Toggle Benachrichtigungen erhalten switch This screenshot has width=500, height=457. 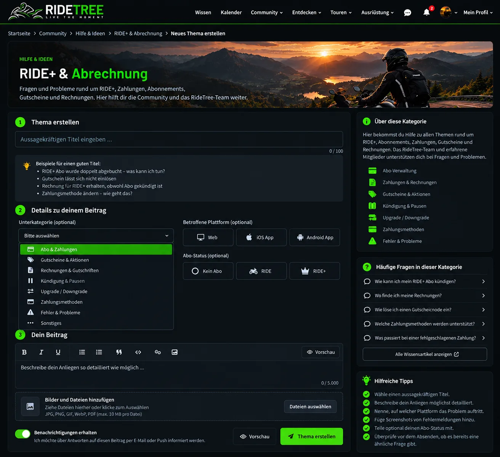coord(23,434)
